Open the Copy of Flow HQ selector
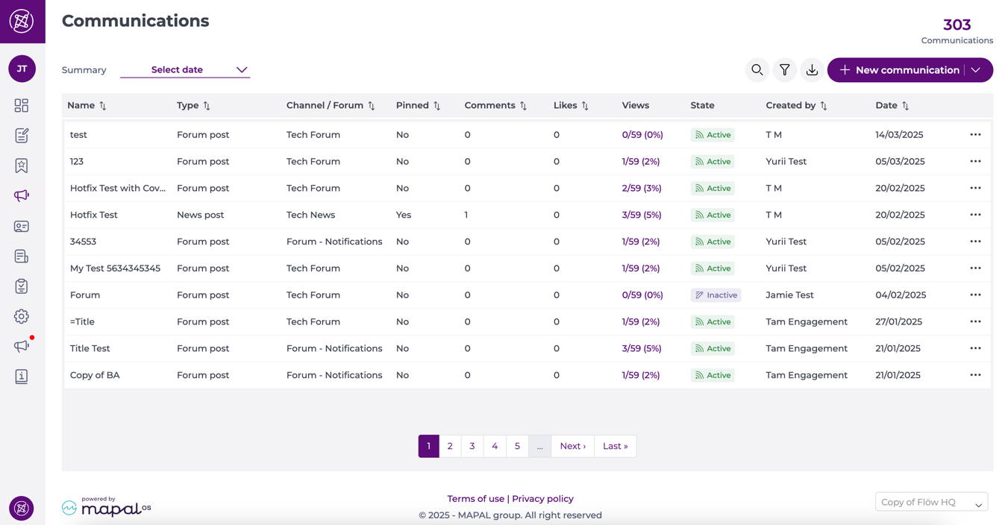Image resolution: width=1008 pixels, height=525 pixels. coord(931,503)
